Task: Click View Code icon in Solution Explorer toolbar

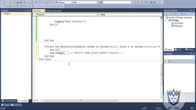Action: 178,14
